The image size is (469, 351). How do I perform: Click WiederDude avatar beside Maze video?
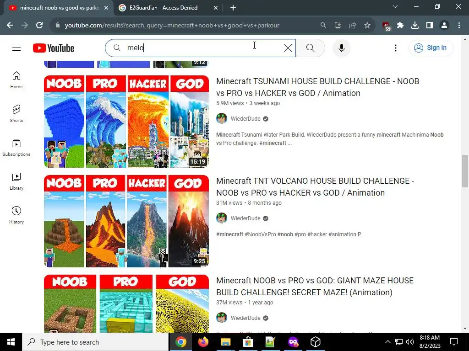click(x=222, y=318)
